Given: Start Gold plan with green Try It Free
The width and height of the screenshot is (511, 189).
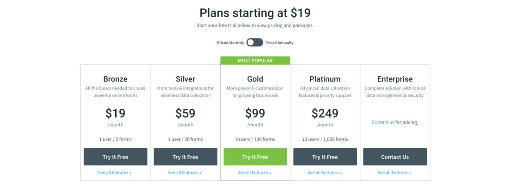Looking at the screenshot, I should (x=255, y=157).
